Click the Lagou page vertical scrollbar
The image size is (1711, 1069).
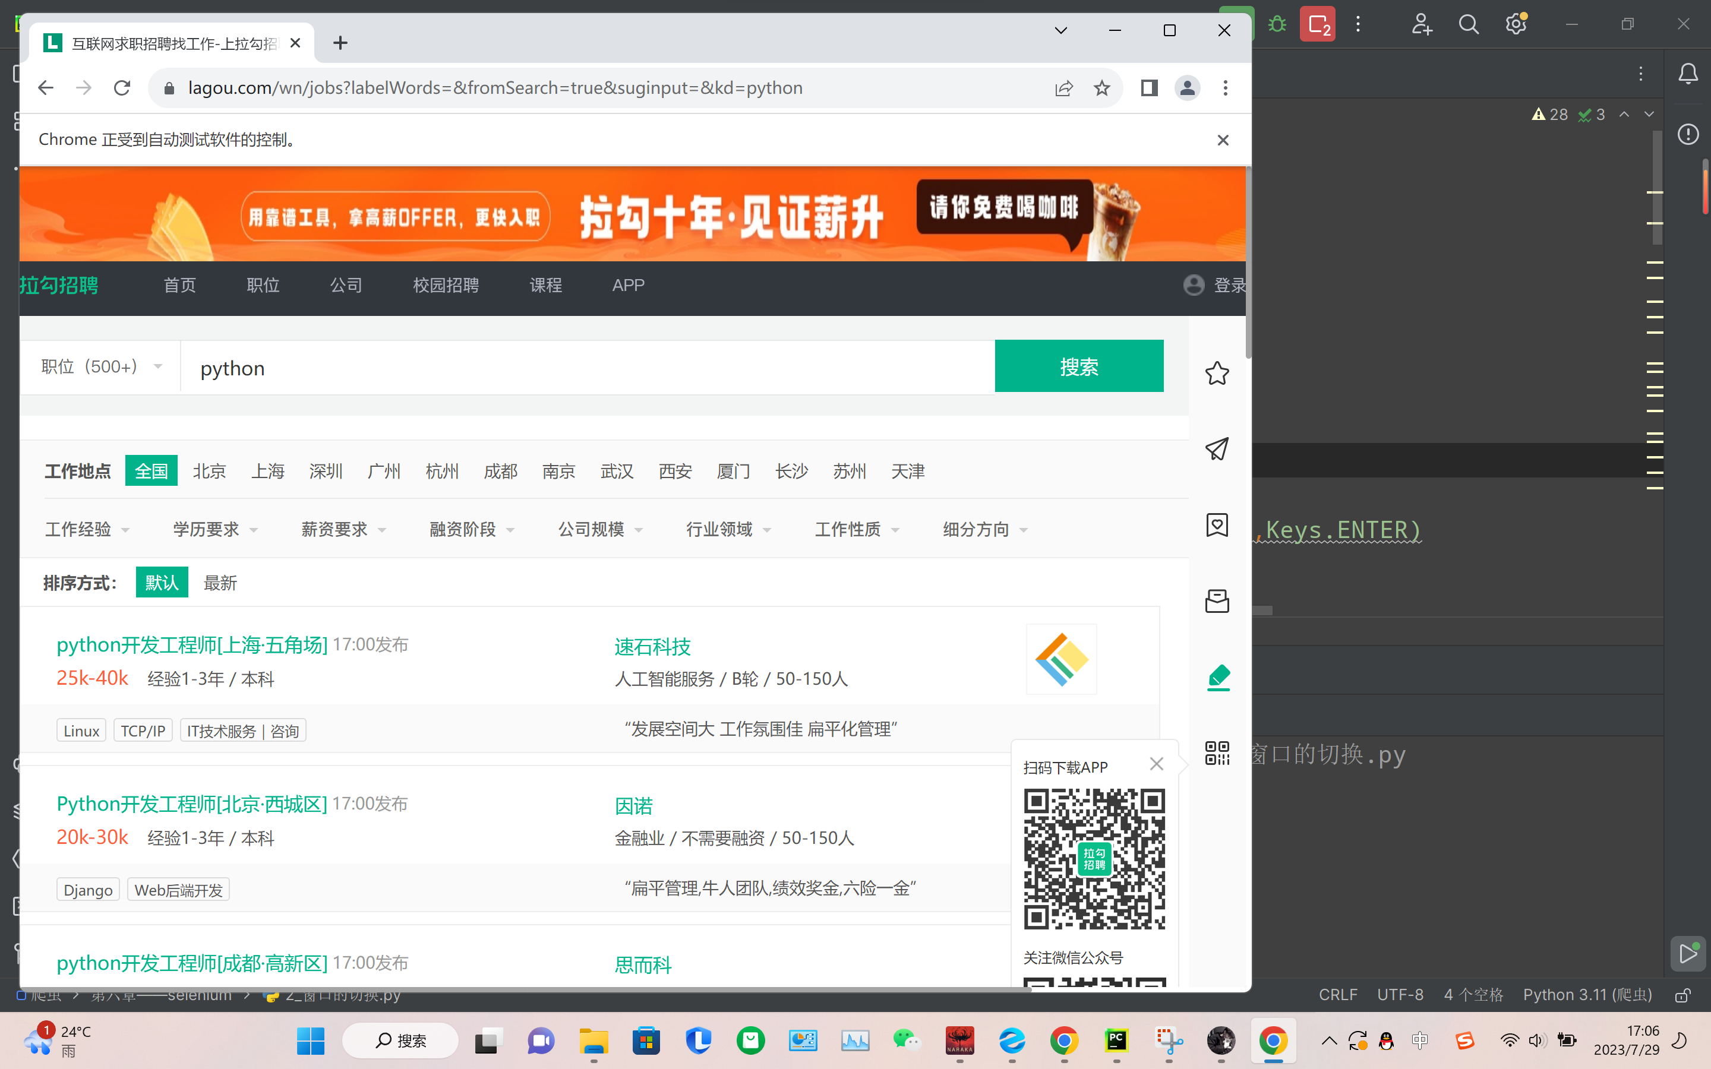[x=1248, y=263]
